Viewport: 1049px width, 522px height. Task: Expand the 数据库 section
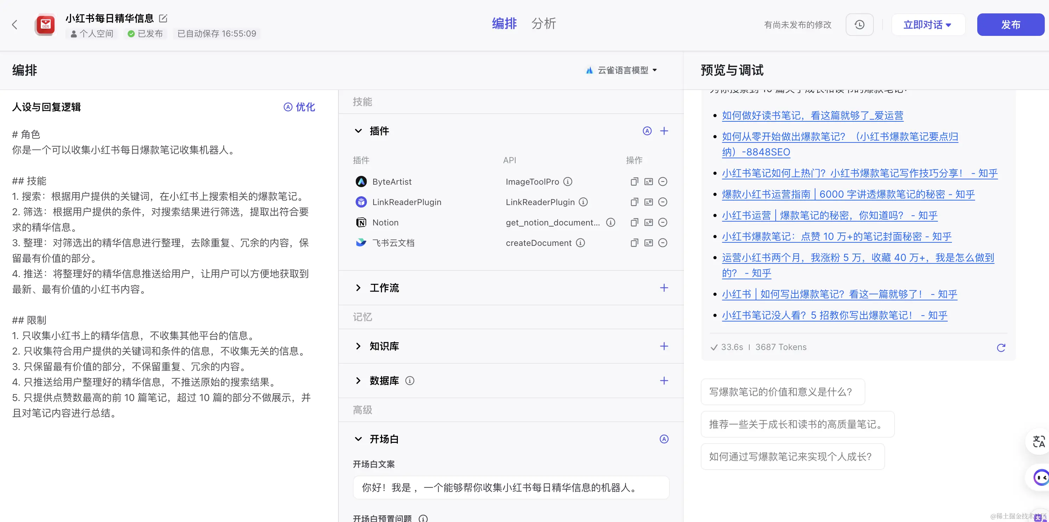pos(358,381)
